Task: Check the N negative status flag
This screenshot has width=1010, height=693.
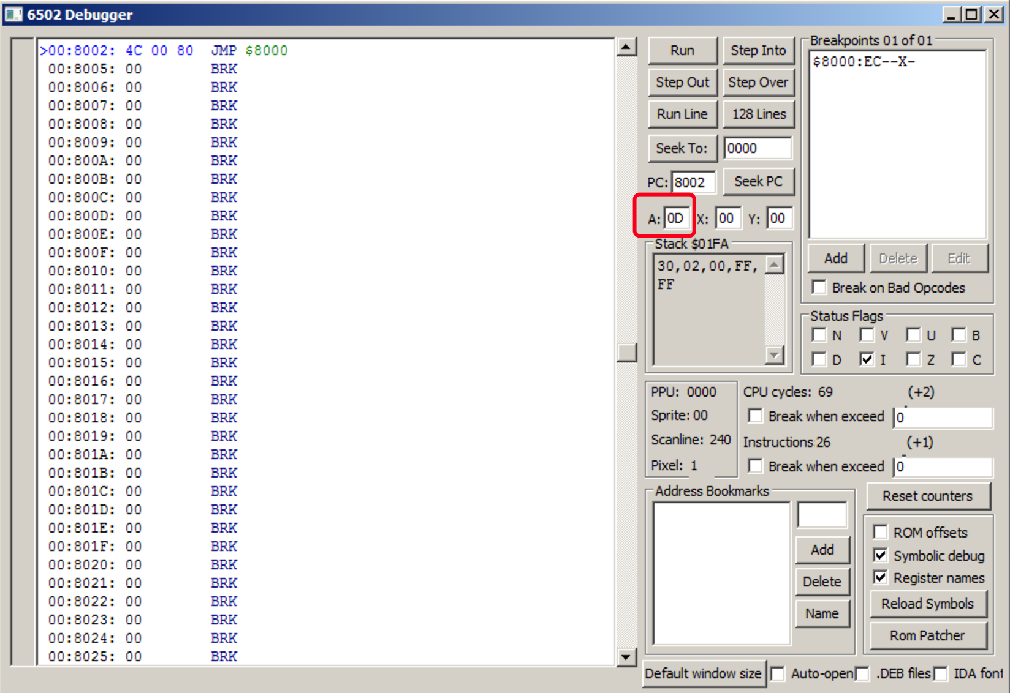Action: pos(819,335)
